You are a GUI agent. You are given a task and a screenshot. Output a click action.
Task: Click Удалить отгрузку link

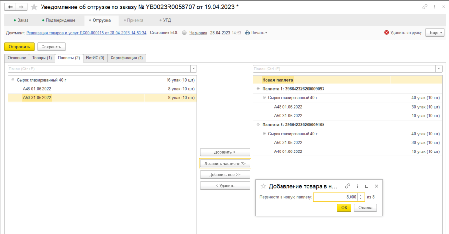tap(406, 33)
